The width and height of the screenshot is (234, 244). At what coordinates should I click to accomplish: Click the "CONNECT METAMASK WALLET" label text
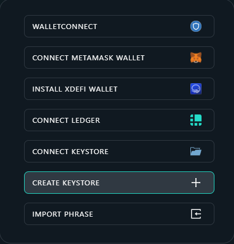click(88, 58)
